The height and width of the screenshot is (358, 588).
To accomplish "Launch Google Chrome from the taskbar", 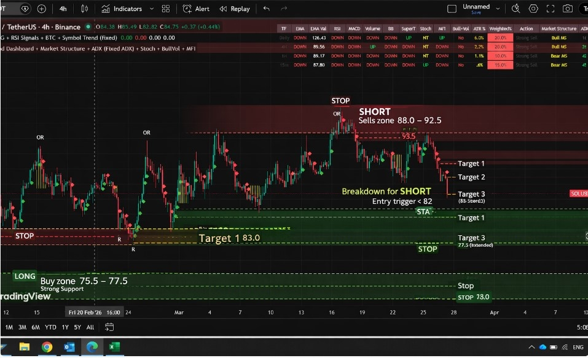I will point(47,347).
